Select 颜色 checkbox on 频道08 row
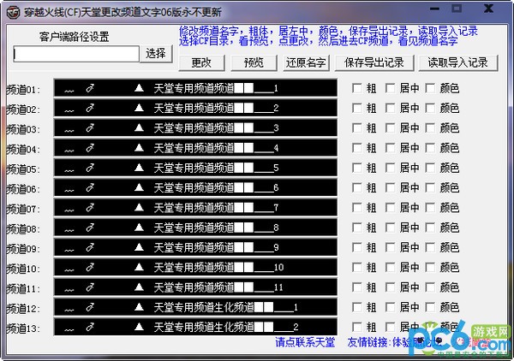The image size is (514, 361). [430, 228]
